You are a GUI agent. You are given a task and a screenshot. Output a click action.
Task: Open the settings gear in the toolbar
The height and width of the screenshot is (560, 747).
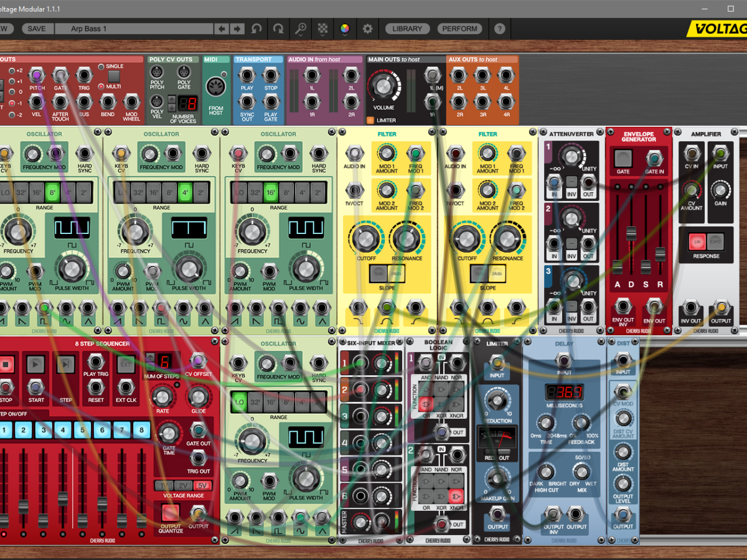pos(368,29)
